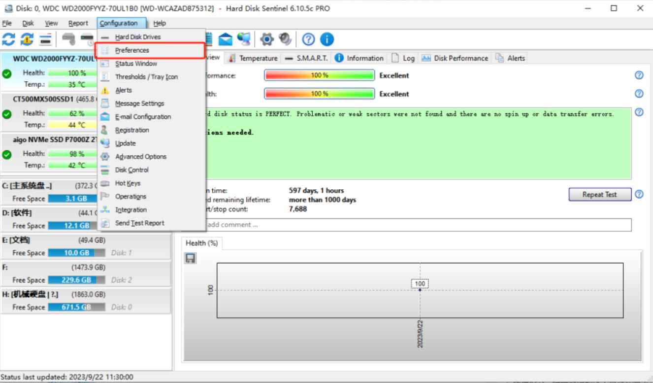The image size is (653, 383).
Task: Click the refresh disk status icon
Action: point(8,39)
